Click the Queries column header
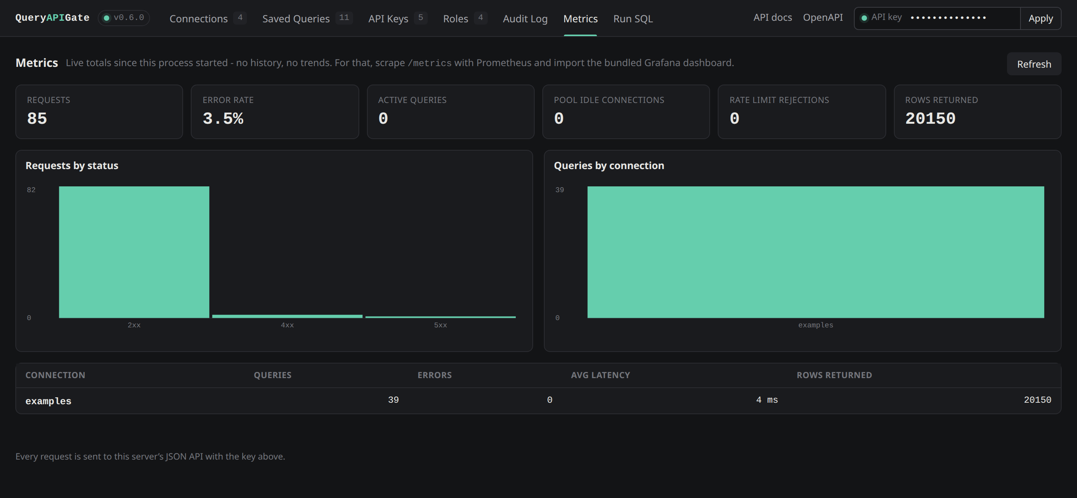1077x498 pixels. pos(273,375)
